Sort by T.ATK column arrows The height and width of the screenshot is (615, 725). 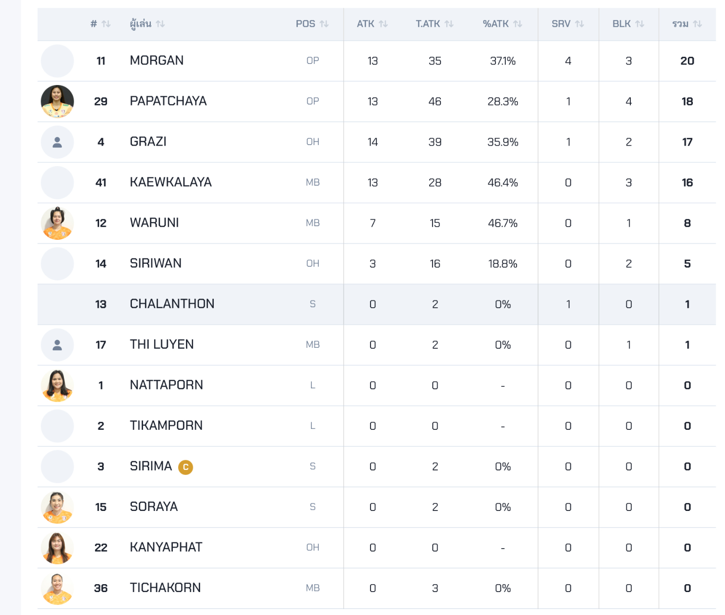tap(449, 24)
